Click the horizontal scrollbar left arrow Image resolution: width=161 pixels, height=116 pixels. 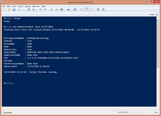[x=3, y=108]
